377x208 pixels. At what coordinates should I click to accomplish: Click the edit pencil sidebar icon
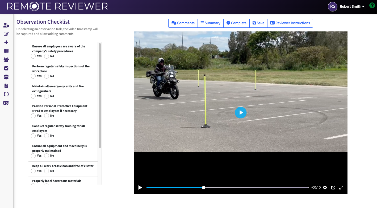[6, 34]
